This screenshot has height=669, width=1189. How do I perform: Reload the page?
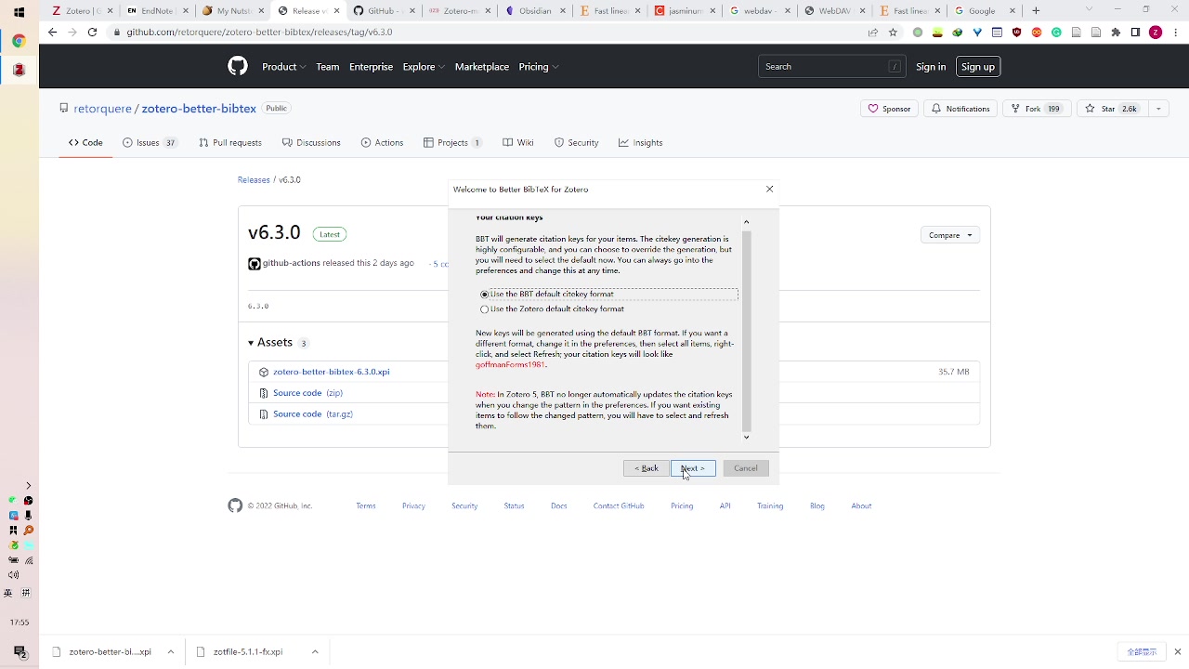click(92, 32)
